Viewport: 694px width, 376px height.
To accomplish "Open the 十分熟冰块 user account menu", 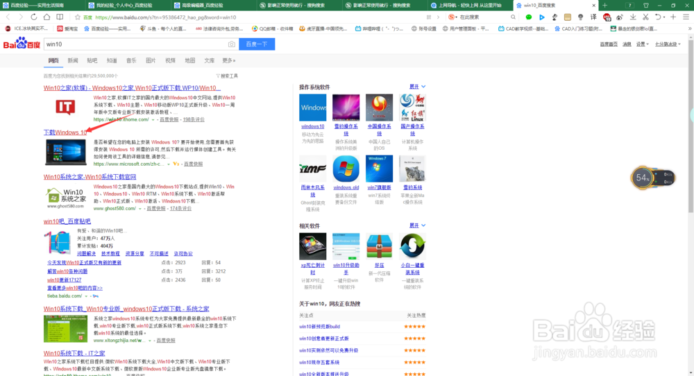I will click(668, 44).
